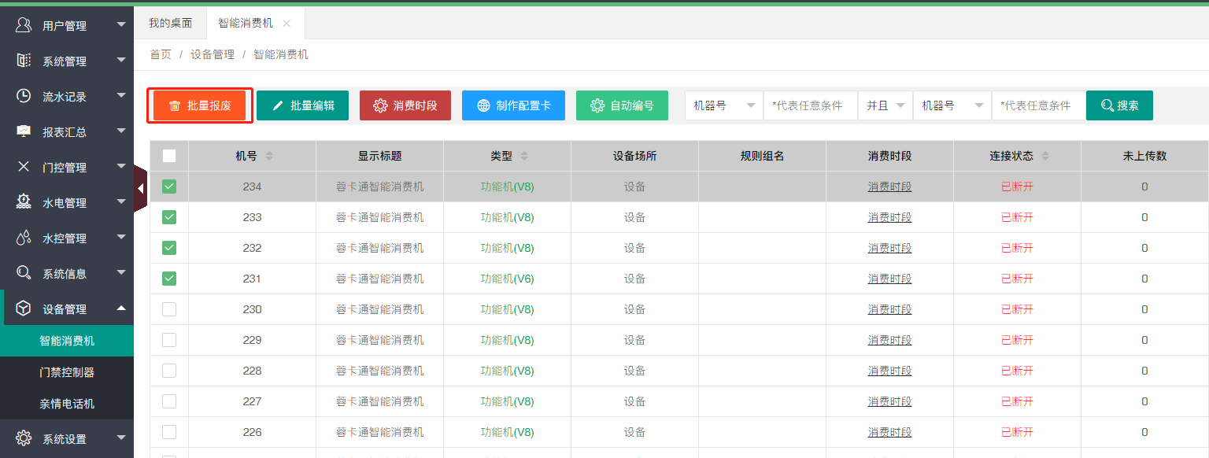Toggle the select-all checkbox in table header
The image size is (1209, 458).
(169, 156)
